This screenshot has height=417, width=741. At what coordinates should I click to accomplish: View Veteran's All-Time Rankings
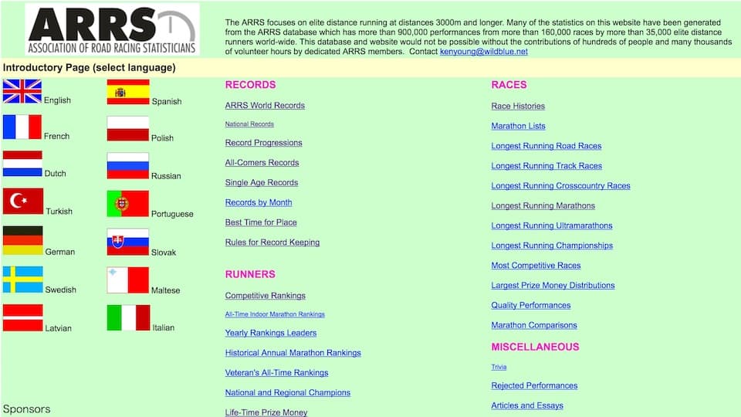[x=276, y=372]
